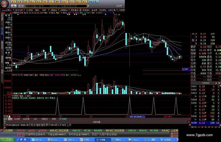
Task: Click the 图形叠加 toolbar item
Action: pyautogui.click(x=75, y=10)
